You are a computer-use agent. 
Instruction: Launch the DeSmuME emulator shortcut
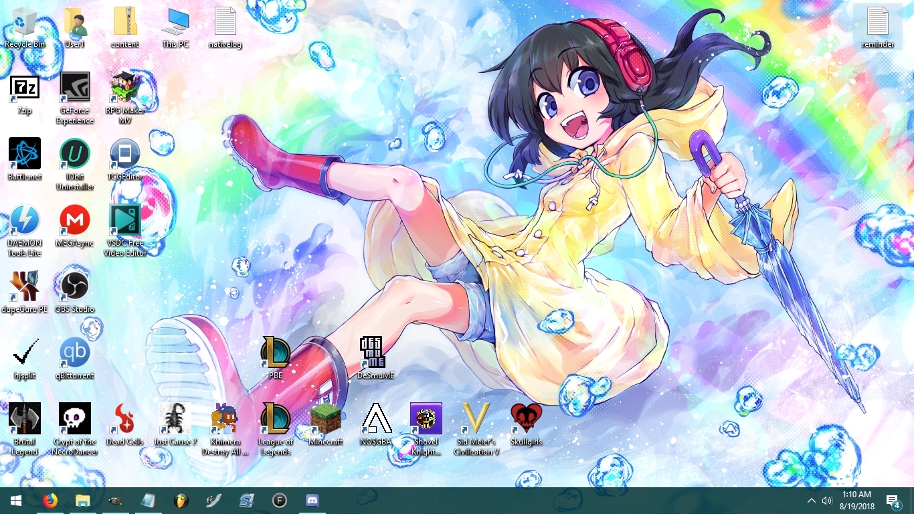coord(376,358)
